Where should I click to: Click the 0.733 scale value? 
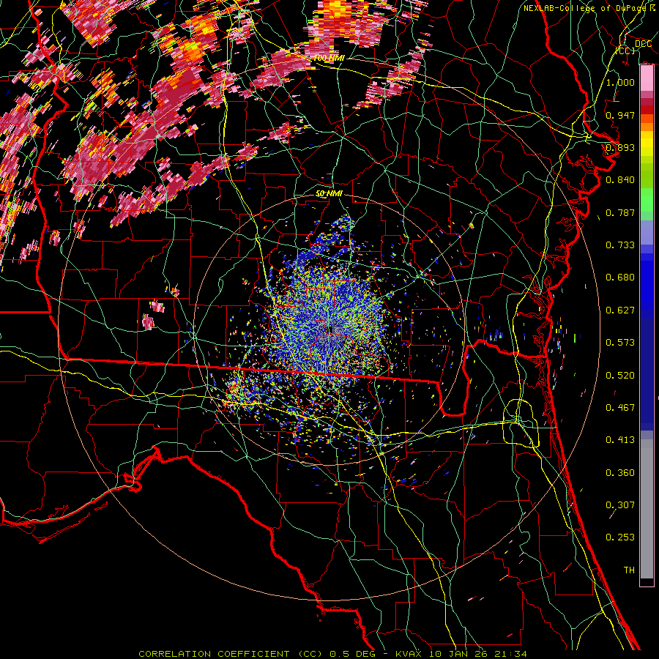[x=620, y=245]
